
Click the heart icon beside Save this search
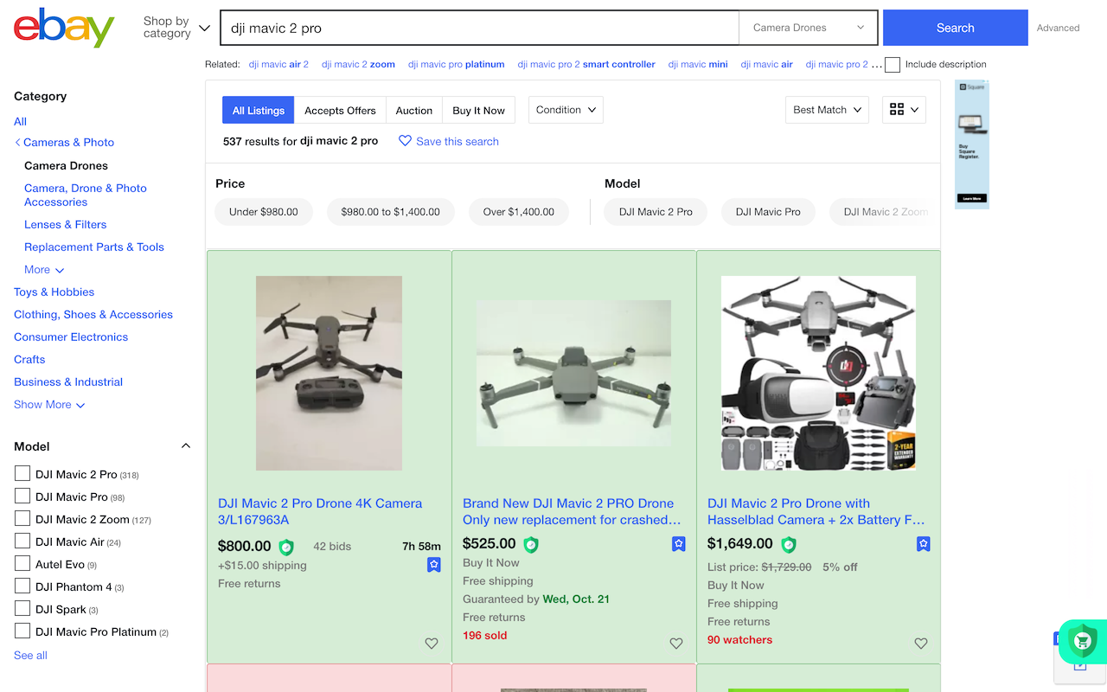(405, 141)
